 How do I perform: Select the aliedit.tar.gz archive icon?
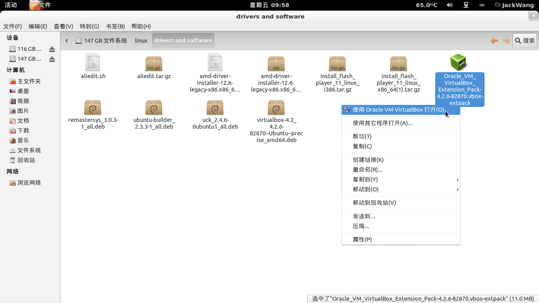(x=154, y=64)
